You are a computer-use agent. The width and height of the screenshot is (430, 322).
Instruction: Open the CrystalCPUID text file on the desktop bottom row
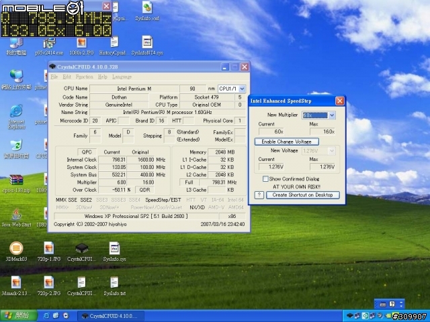(82, 286)
